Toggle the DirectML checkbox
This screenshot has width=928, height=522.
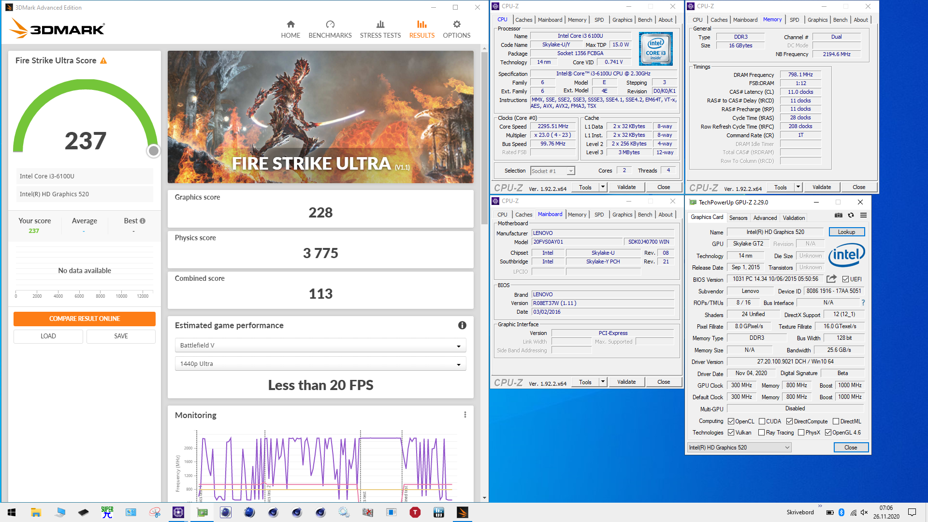pyautogui.click(x=836, y=421)
